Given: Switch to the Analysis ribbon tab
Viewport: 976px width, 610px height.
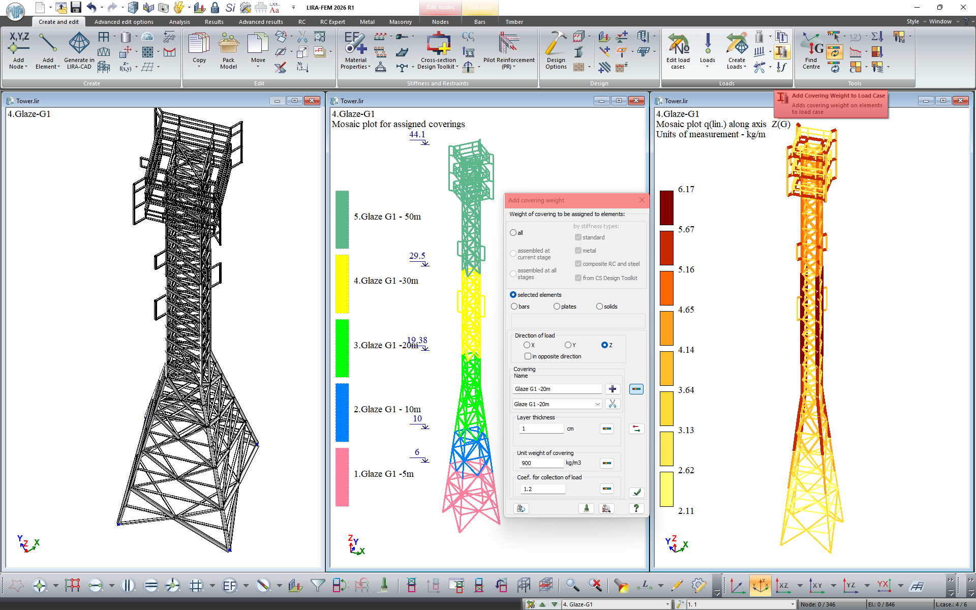Looking at the screenshot, I should 179,22.
